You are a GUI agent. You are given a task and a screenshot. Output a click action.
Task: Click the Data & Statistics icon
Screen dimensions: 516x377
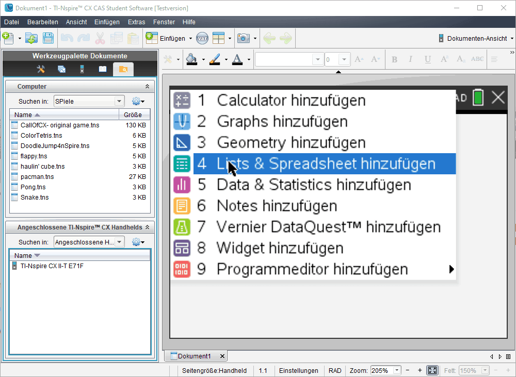(182, 185)
